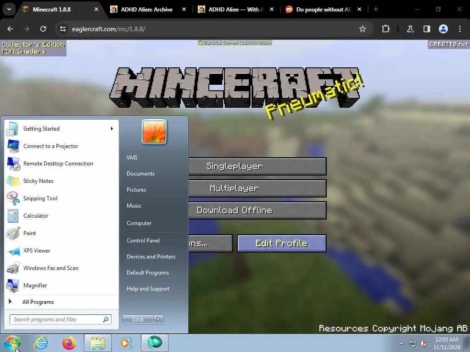Open shutdown options arrow beside Lock
Viewport: 470px width, 352px height.
tap(158, 319)
